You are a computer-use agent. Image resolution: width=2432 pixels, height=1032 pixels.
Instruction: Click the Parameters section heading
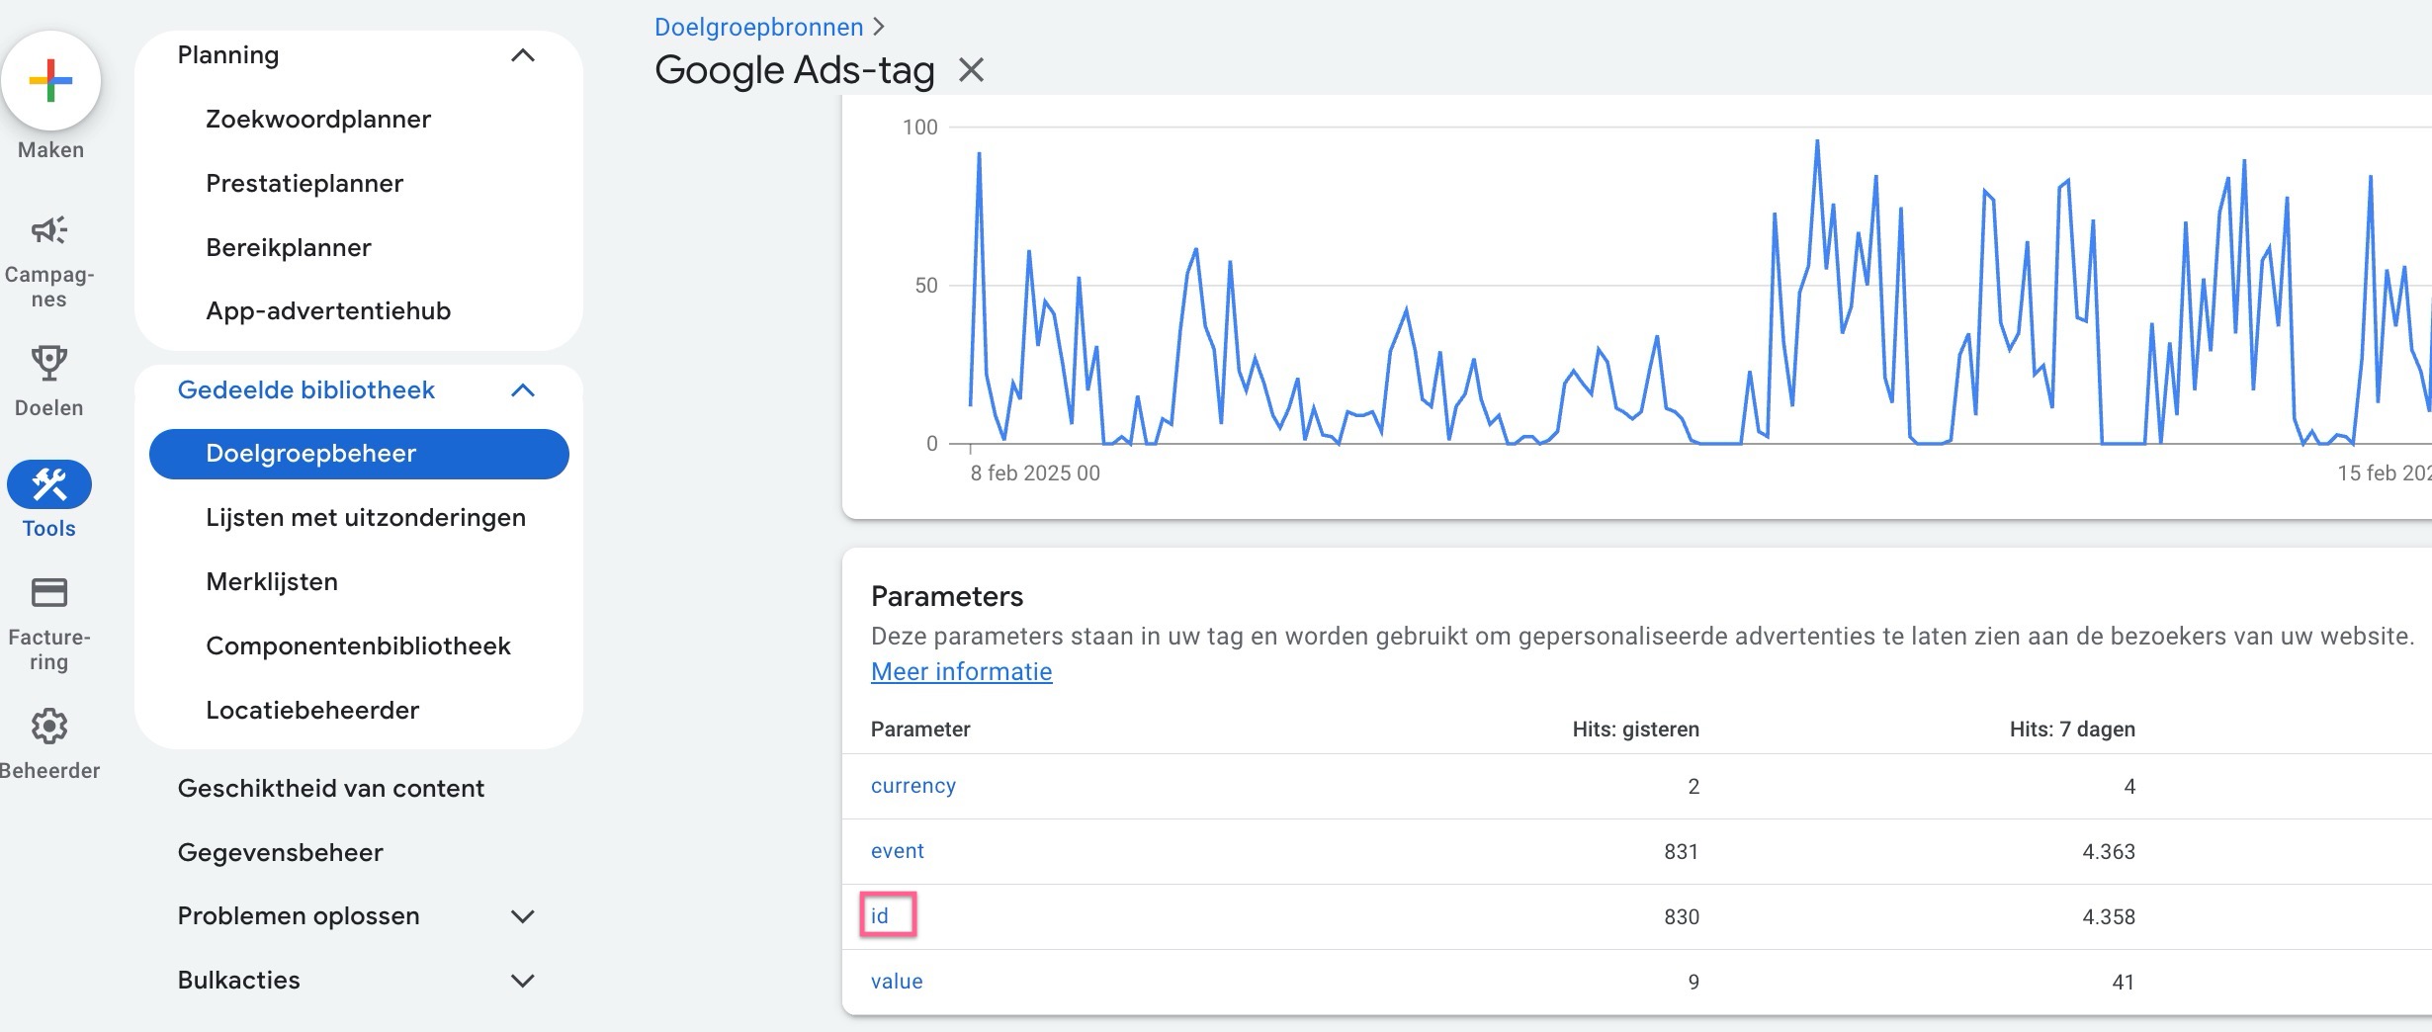pos(947,596)
